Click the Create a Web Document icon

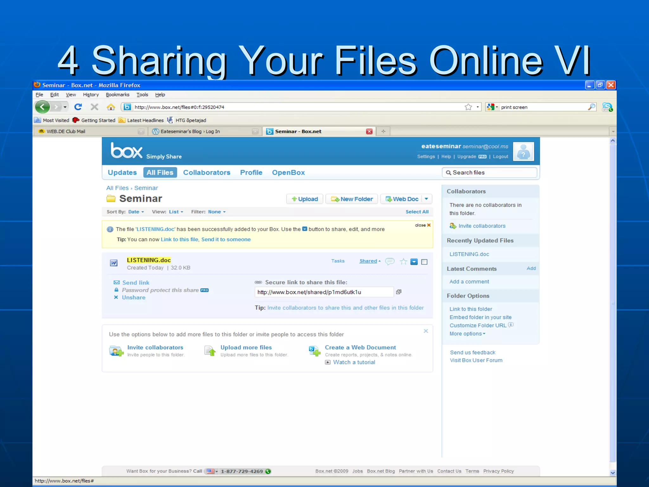[315, 351]
